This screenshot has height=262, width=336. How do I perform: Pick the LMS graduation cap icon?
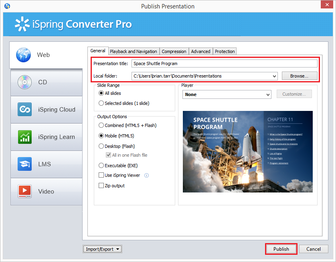click(x=24, y=164)
